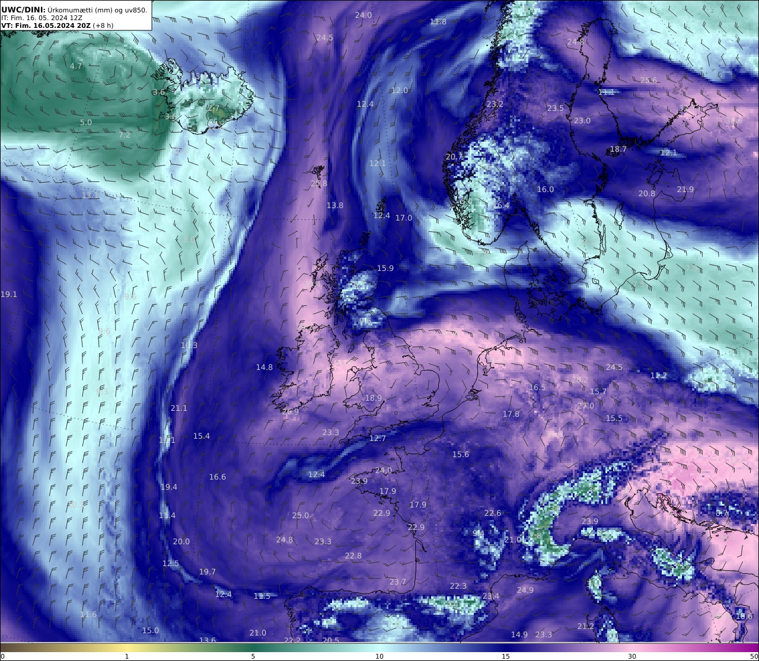Click the 11.6 value in the lower left
Viewport: 759px width, 661px height.
(88, 614)
